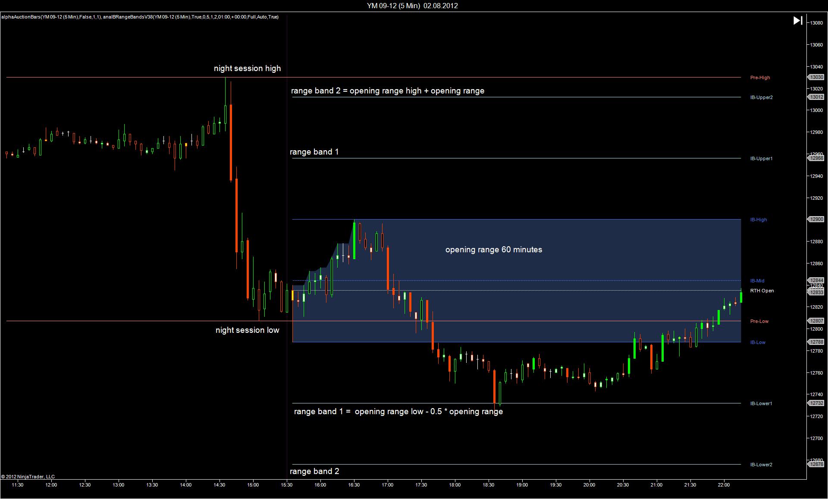Click the 'night session low' text label
Viewport: 828px width, 499px height.
pos(247,330)
